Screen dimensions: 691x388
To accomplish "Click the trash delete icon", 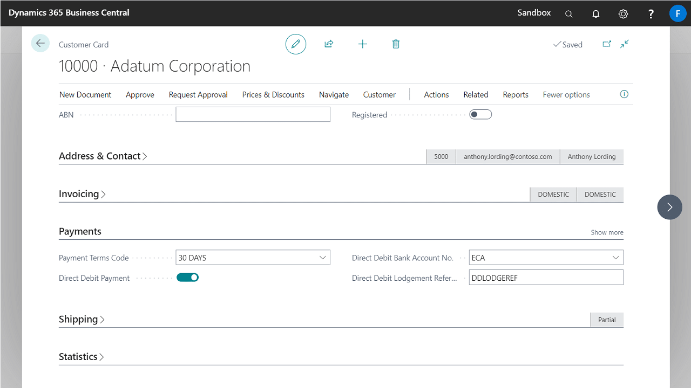I will (396, 44).
